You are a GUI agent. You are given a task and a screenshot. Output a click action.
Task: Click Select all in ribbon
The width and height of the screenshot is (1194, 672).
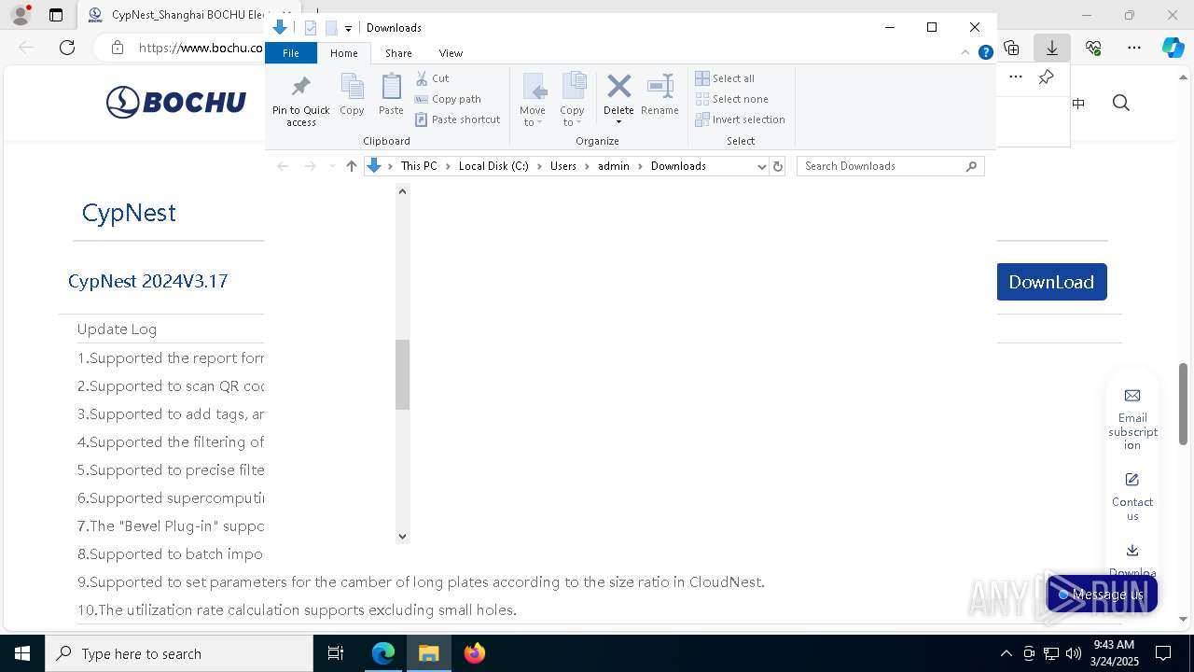(725, 78)
